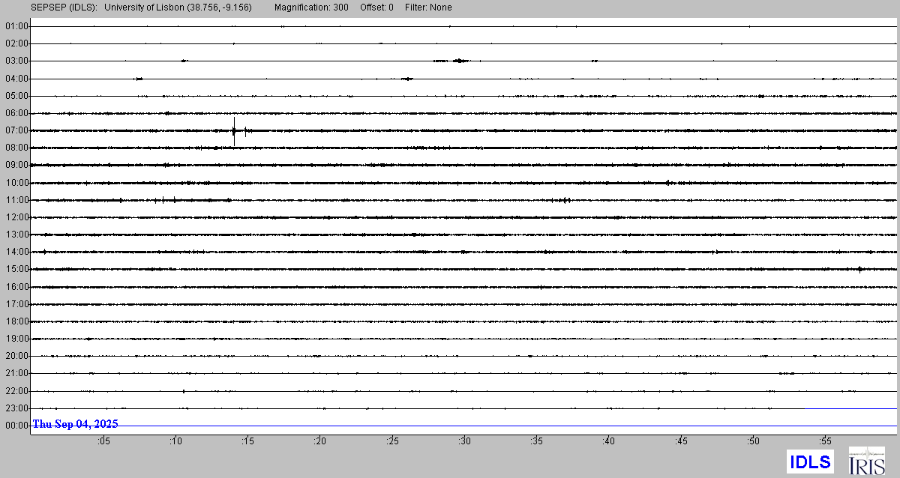Click the 00:00 hour label
Screen dimensions: 900x478
pyautogui.click(x=16, y=426)
